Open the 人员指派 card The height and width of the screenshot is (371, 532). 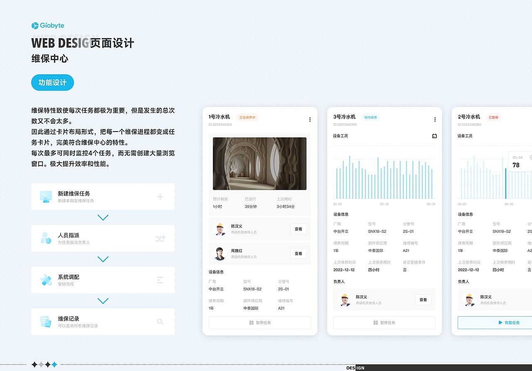pyautogui.click(x=103, y=238)
